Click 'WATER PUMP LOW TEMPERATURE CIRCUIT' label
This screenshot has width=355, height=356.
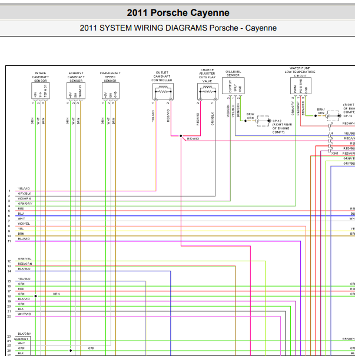pyautogui.click(x=300, y=72)
